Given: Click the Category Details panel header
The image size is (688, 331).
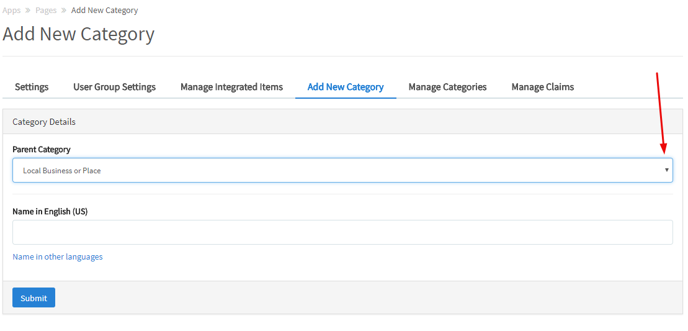Looking at the screenshot, I should coord(44,122).
